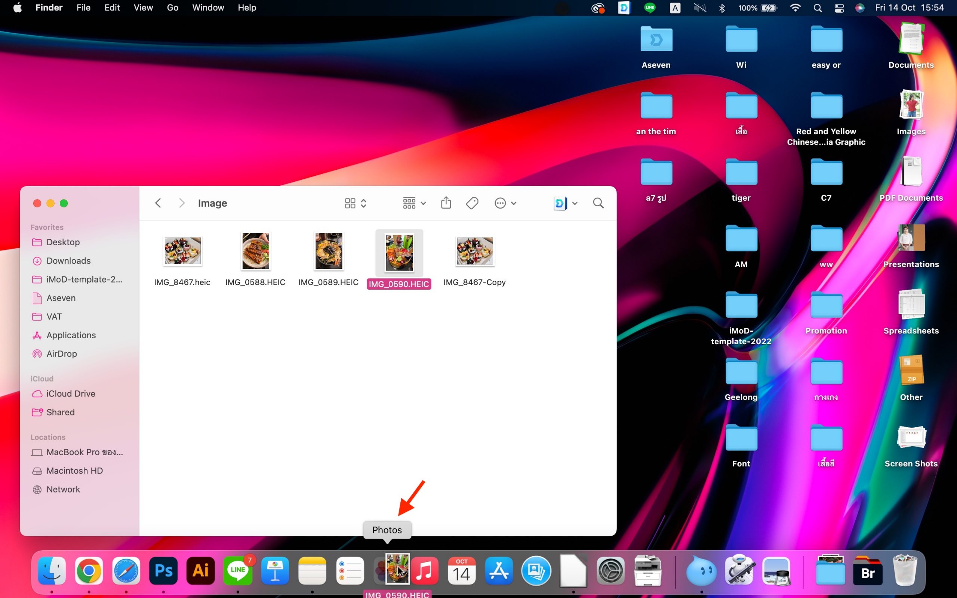
Task: Go back using the Finder back arrow
Action: (x=158, y=203)
